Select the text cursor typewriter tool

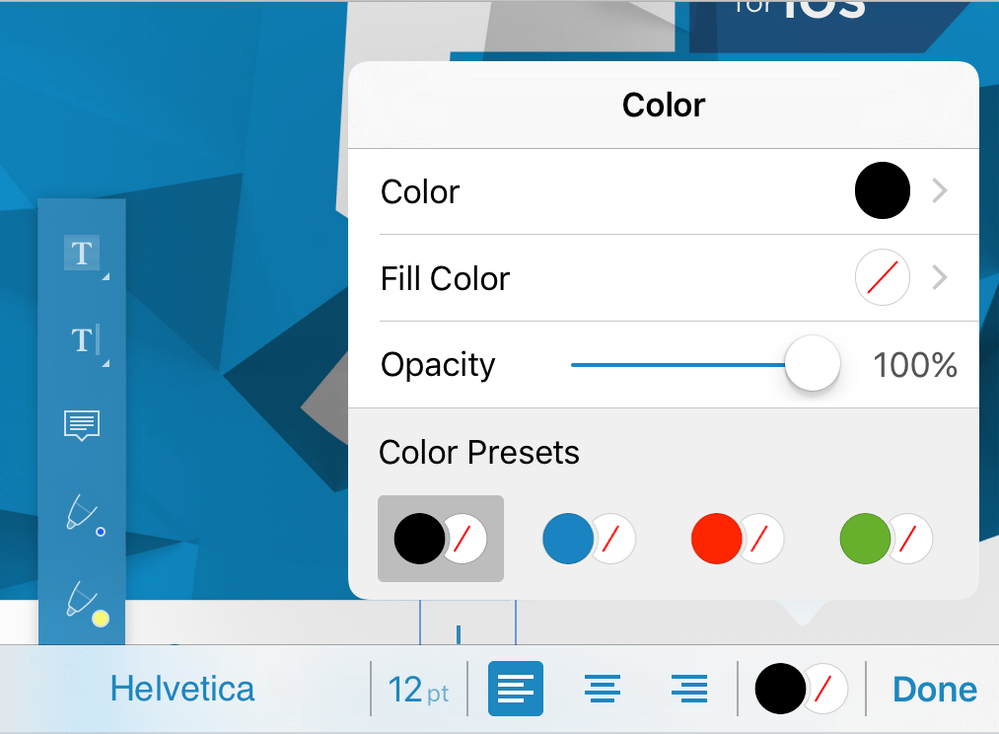[83, 340]
